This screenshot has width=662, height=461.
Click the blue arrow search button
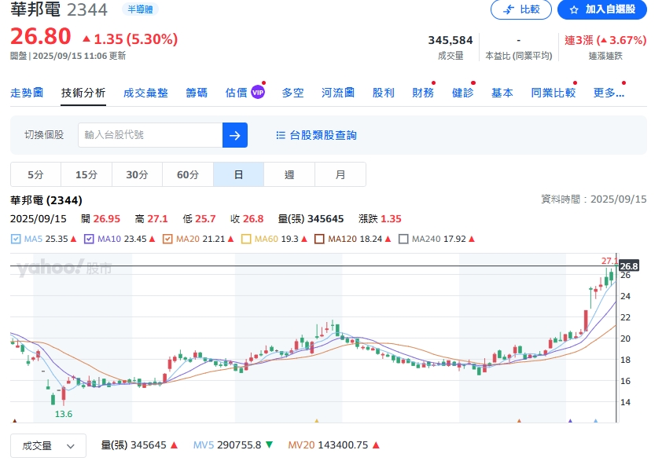click(235, 135)
